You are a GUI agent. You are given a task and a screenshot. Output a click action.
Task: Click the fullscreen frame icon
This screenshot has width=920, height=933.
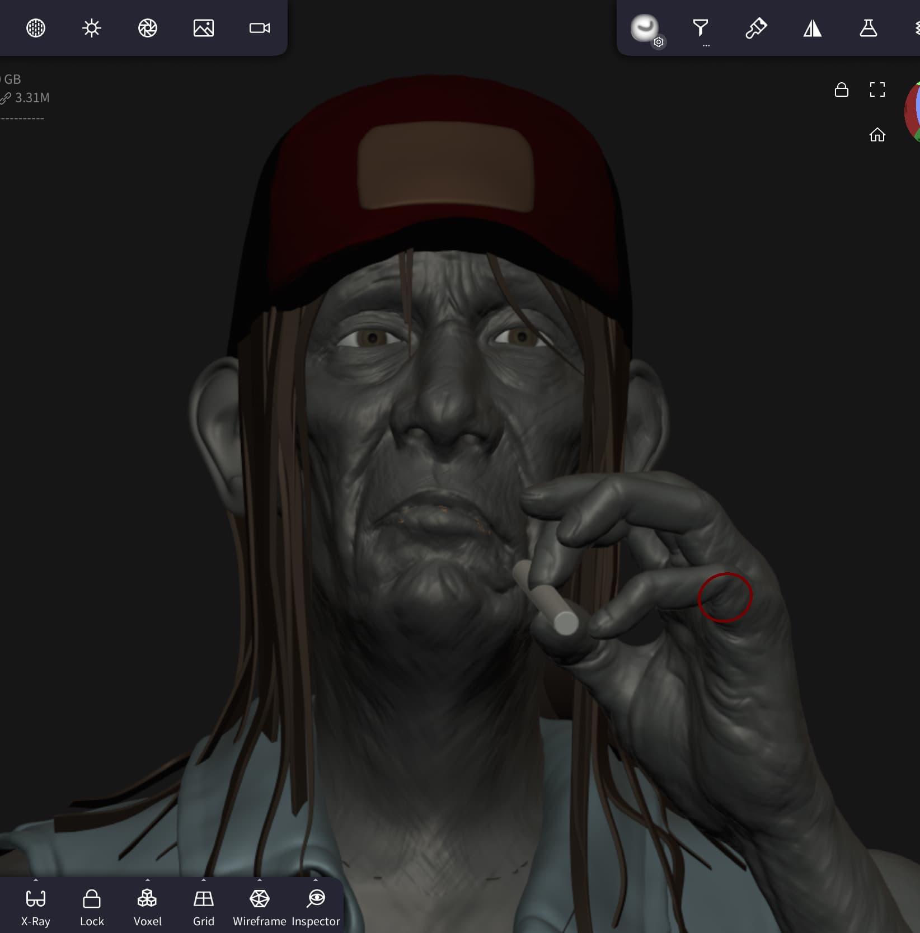(877, 89)
